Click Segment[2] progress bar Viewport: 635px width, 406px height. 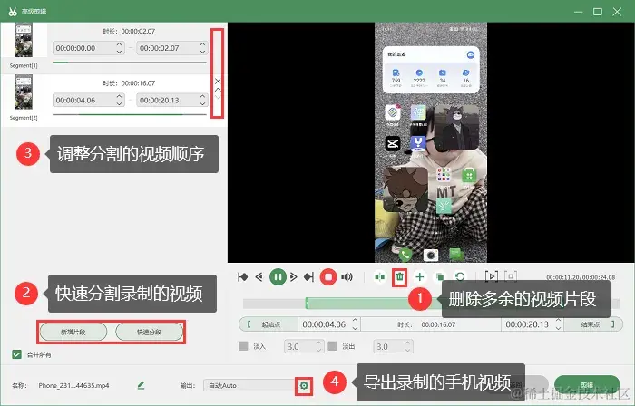[130, 115]
